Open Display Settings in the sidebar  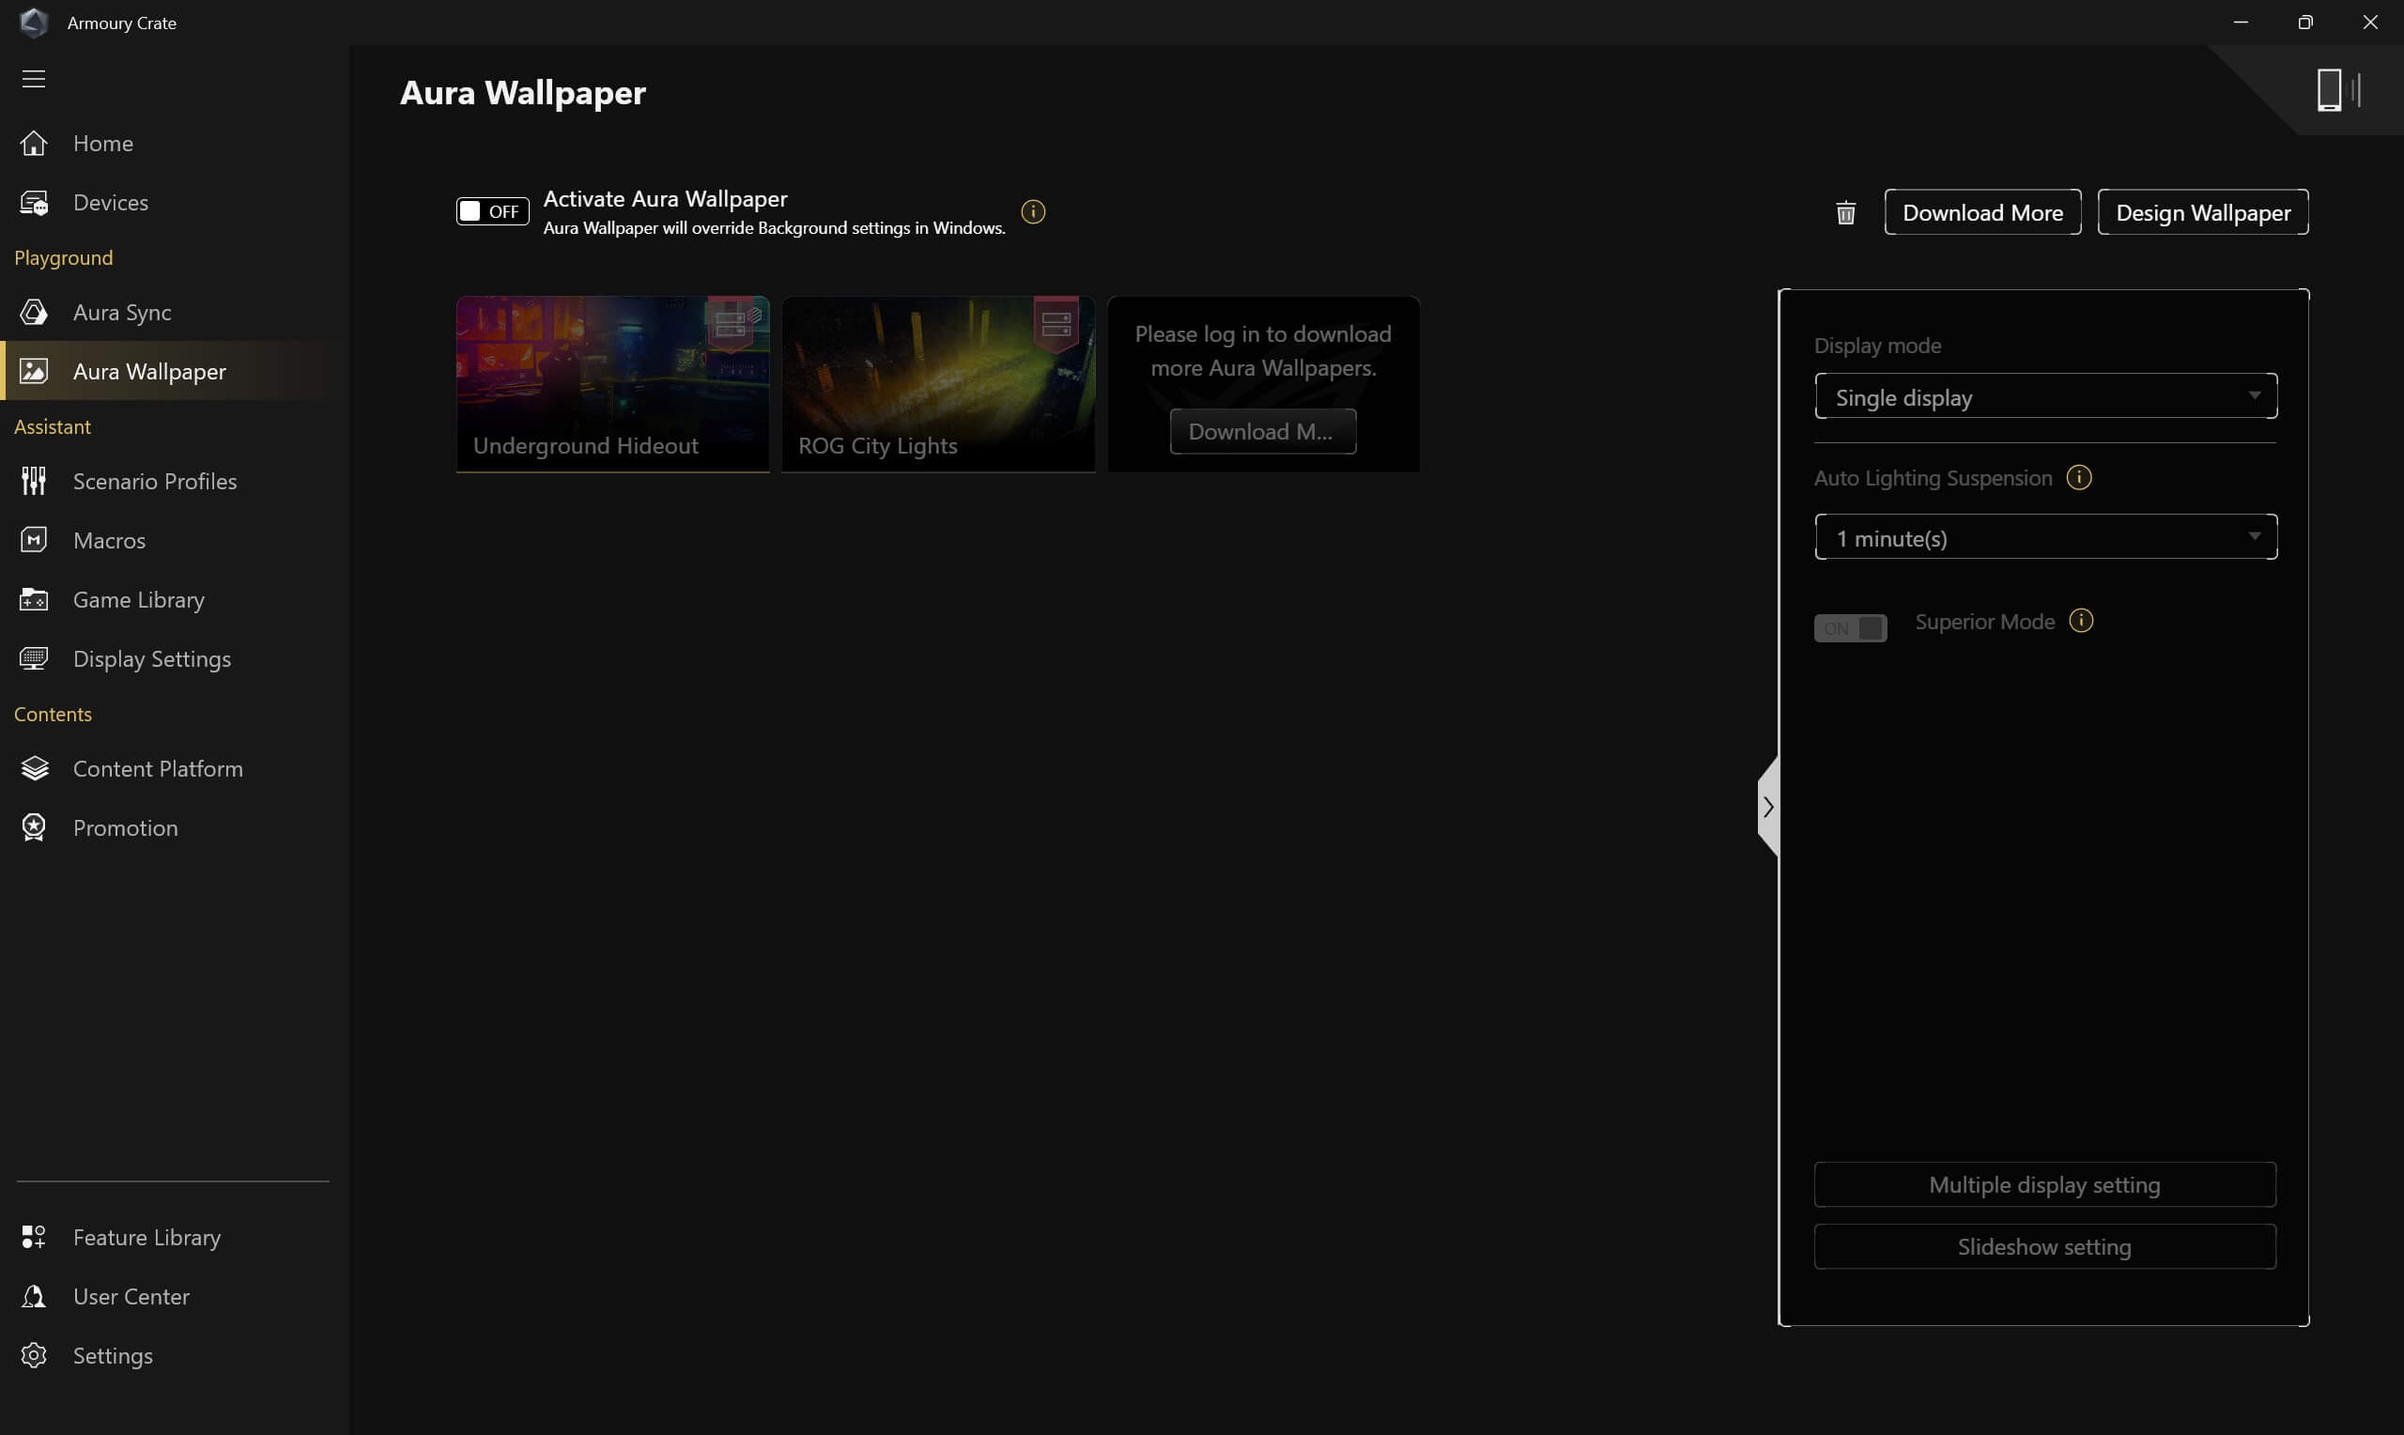(174, 658)
